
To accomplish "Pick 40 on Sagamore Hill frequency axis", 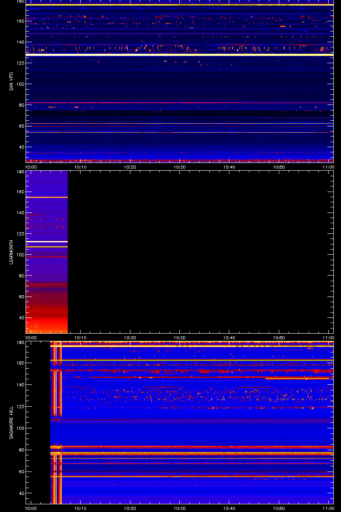I will (21, 494).
